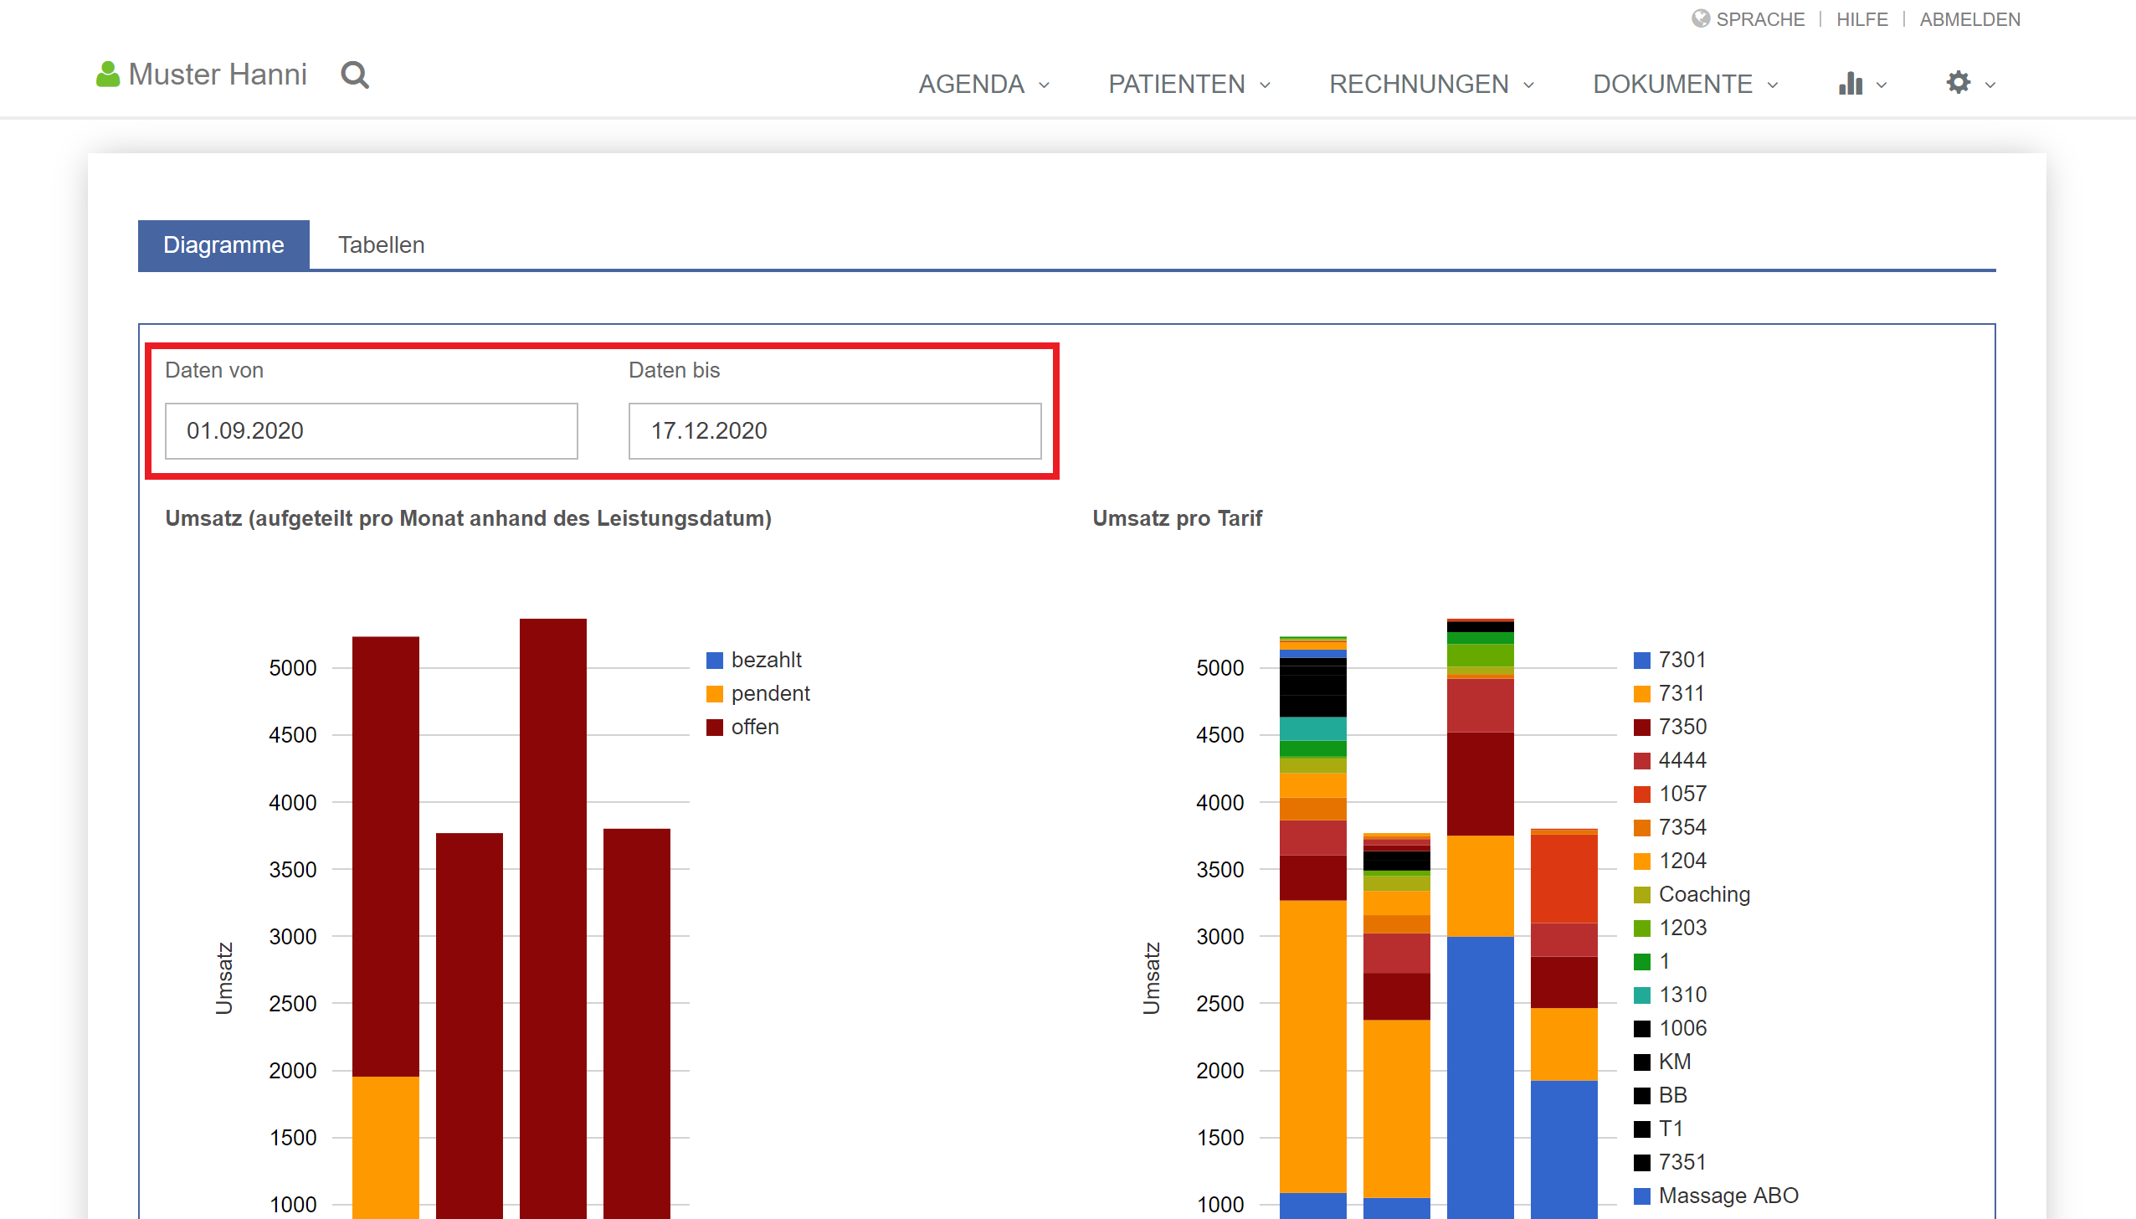Screen dimensions: 2136x1219
Task: Click the globe icon next to SPRACHE
Action: [x=1701, y=18]
